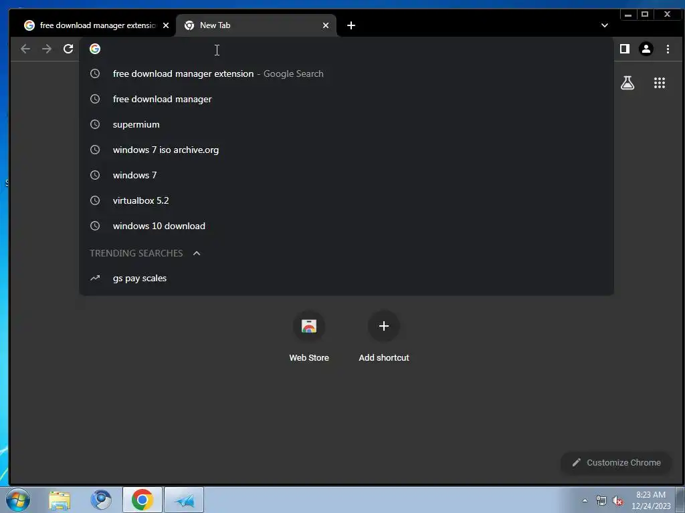Select suggestion windows 7 iso archive.org
This screenshot has width=685, height=513.
tap(347, 150)
